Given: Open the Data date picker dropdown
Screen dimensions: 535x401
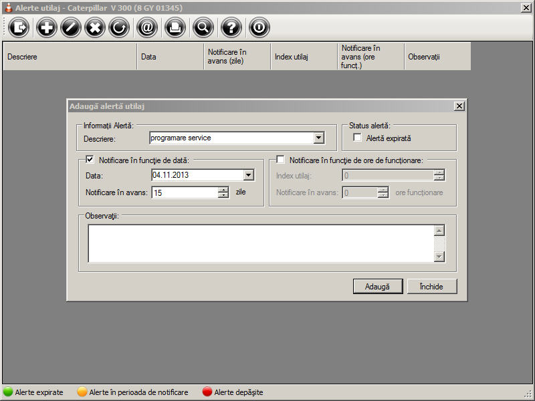Looking at the screenshot, I should pyautogui.click(x=248, y=175).
